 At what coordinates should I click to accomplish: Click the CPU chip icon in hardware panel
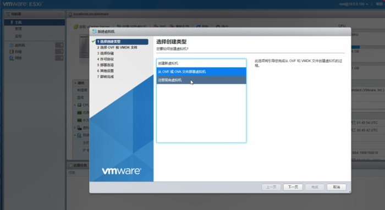click(x=80, y=105)
